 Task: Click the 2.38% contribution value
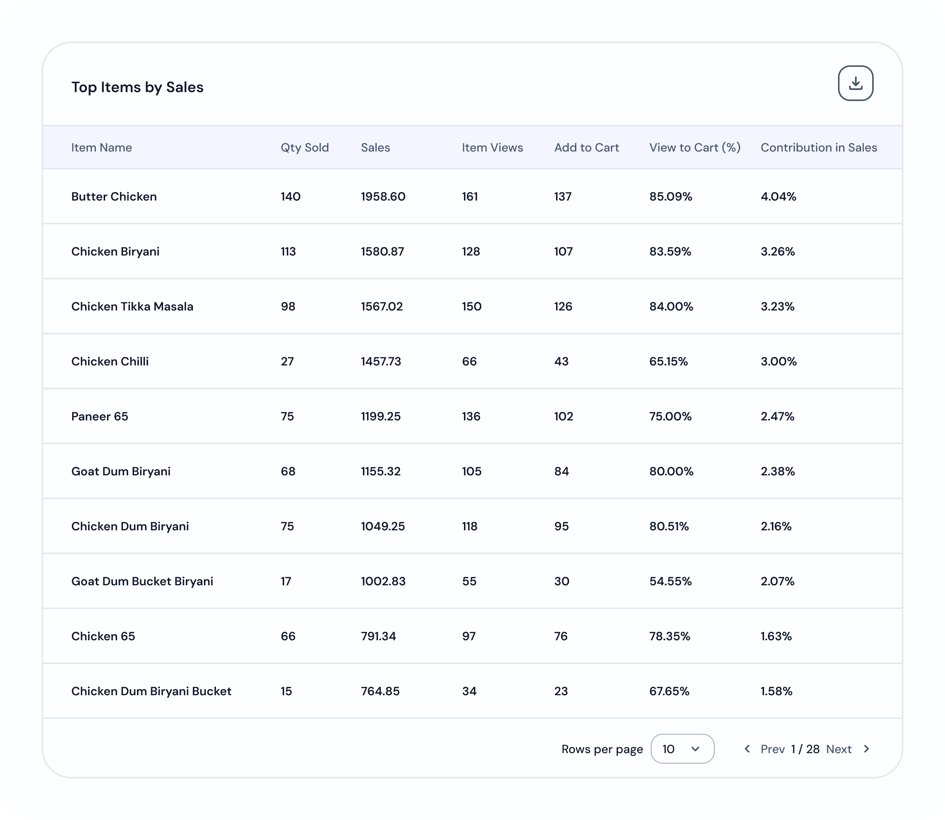[x=777, y=471]
